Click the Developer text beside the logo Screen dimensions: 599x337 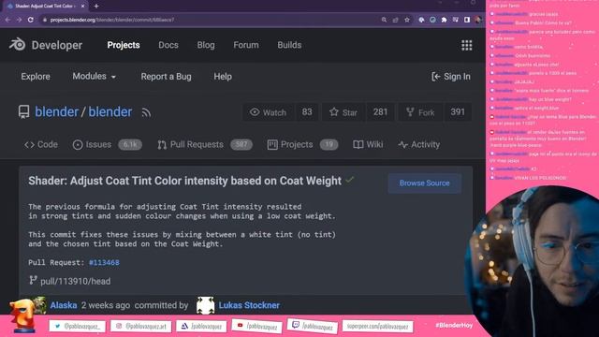coord(57,45)
